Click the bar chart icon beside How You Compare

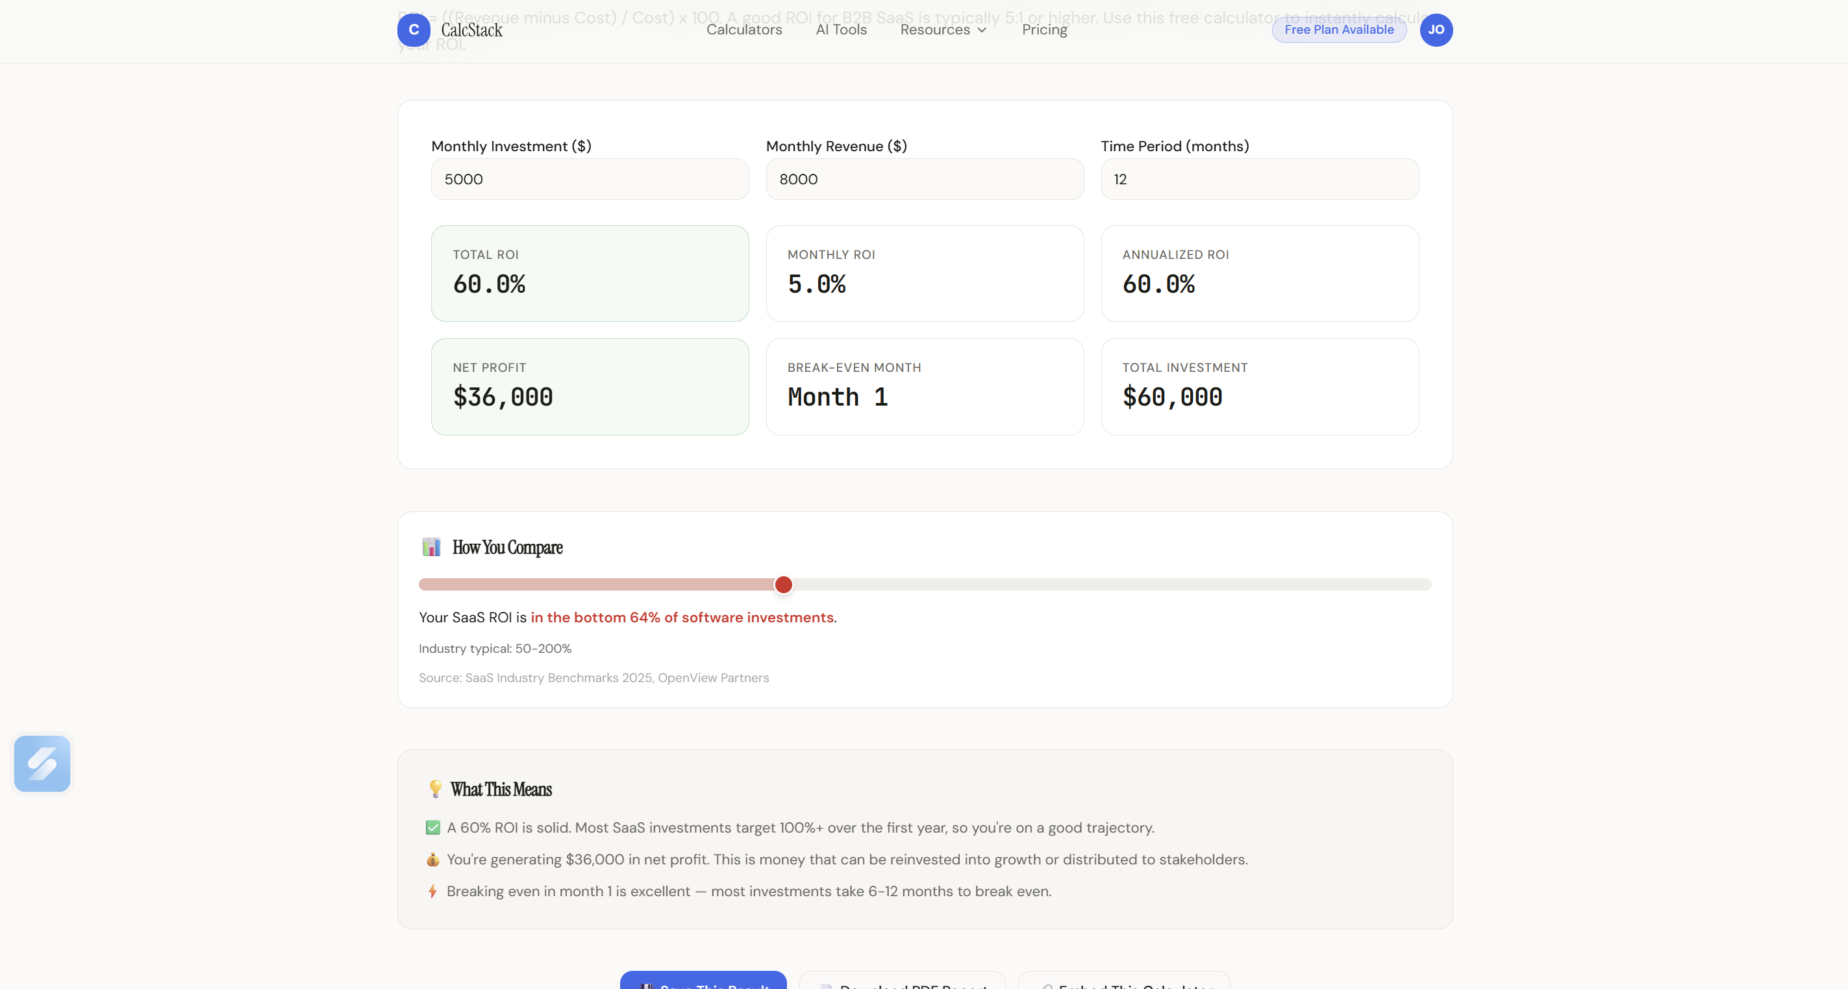[x=431, y=547]
